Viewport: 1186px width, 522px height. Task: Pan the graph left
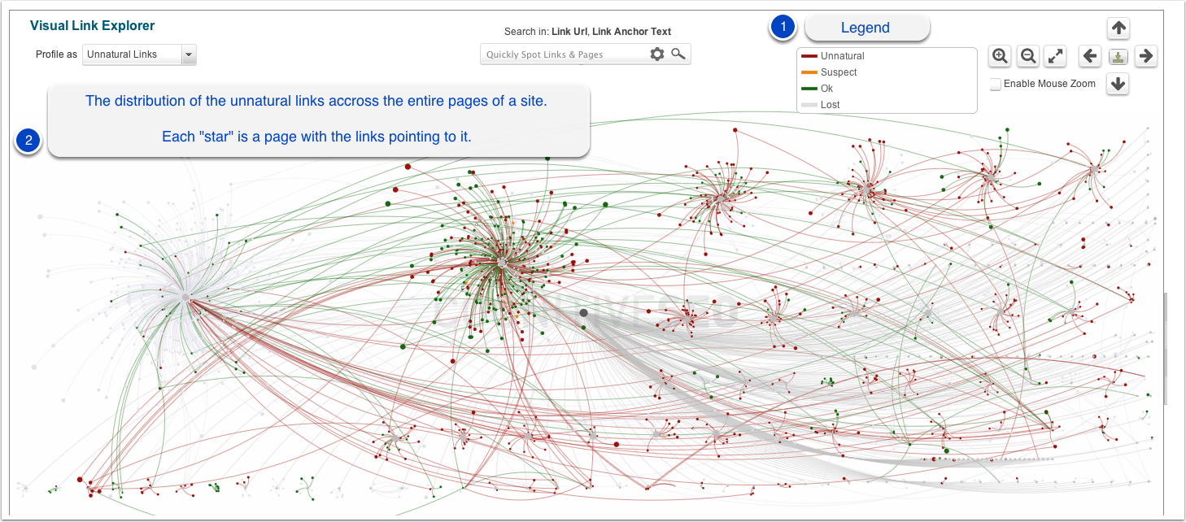tap(1090, 56)
